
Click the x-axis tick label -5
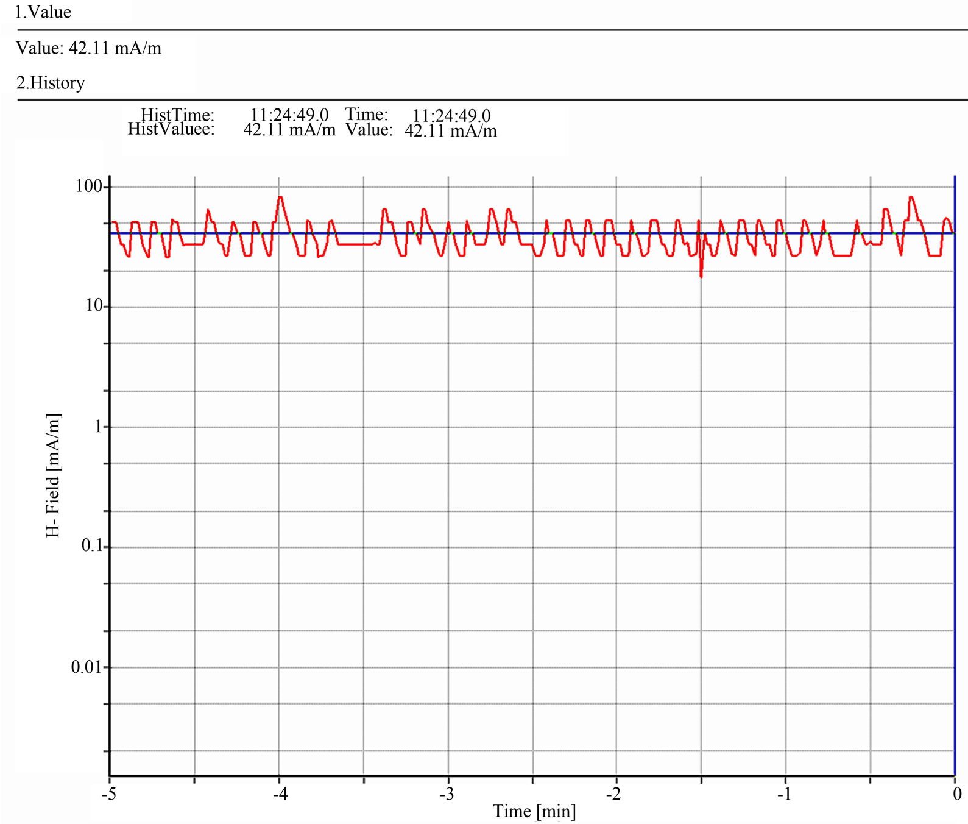tap(108, 794)
